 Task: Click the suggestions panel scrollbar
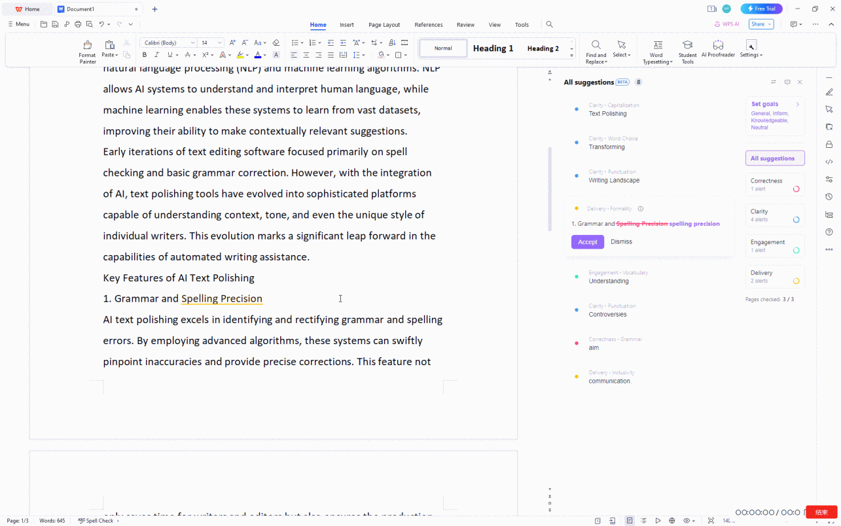550,189
